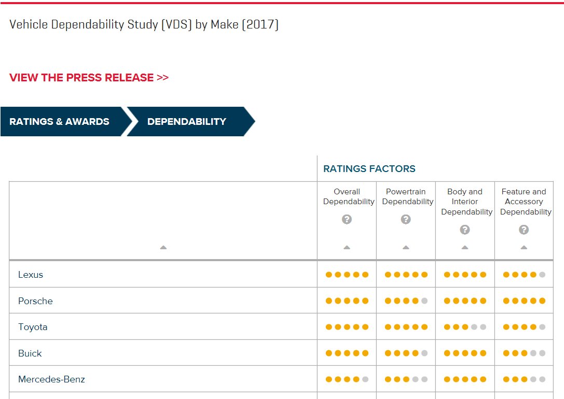Click Lexus overall dependability rating dots

347,275
